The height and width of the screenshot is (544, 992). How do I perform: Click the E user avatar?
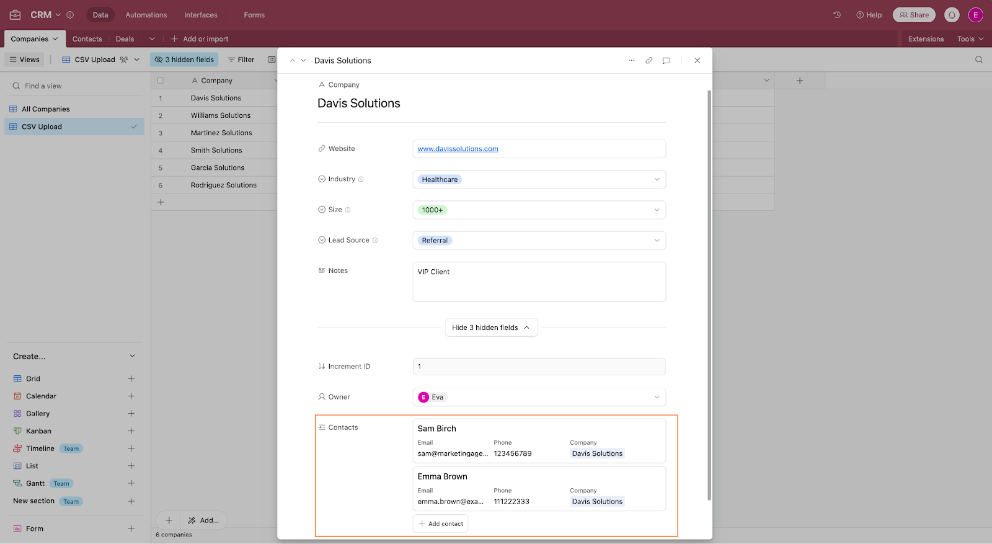coord(976,15)
